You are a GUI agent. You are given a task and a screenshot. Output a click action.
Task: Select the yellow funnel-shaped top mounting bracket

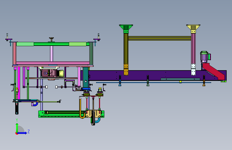pyautogui.click(x=193, y=29)
